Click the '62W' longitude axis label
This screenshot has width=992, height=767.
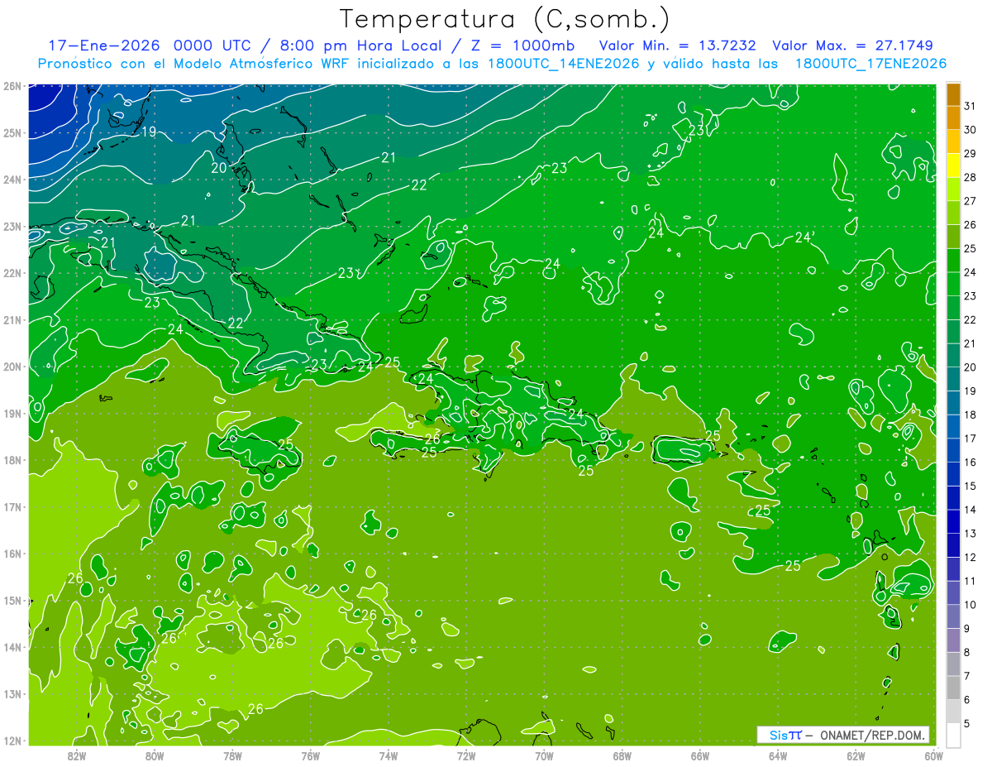pos(856,755)
